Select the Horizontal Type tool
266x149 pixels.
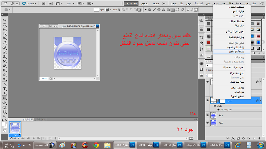tap(5, 89)
